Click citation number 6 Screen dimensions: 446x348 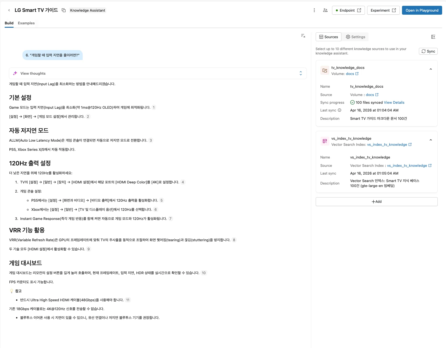point(155,209)
